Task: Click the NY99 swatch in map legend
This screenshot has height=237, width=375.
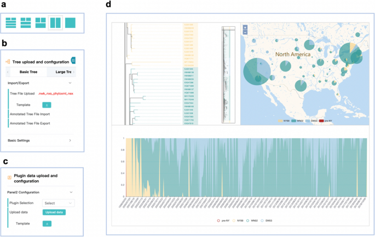Action: [x=281, y=119]
